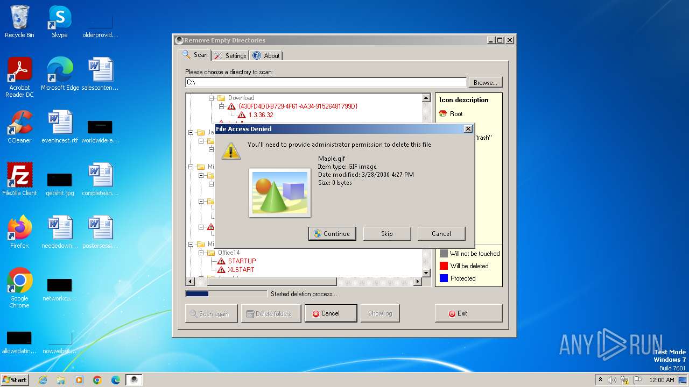Viewport: 689px width, 387px height.
Task: Click the blue 'Protected' swatch
Action: coord(444,278)
